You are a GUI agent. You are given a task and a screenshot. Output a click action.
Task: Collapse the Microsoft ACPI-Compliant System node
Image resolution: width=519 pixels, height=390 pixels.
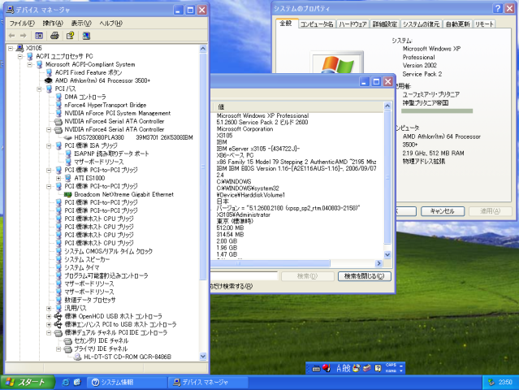tap(30, 64)
